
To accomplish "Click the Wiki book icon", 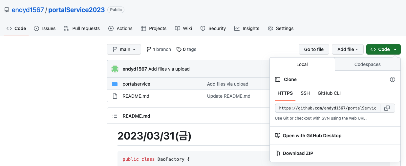I will (x=178, y=28).
